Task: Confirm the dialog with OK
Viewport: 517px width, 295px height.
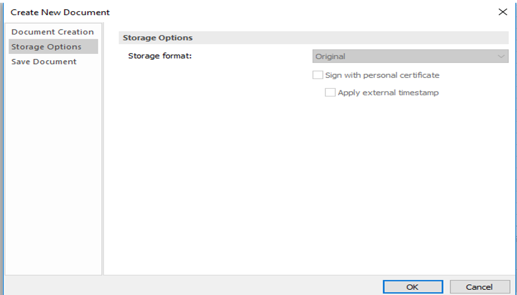Action: coord(413,287)
